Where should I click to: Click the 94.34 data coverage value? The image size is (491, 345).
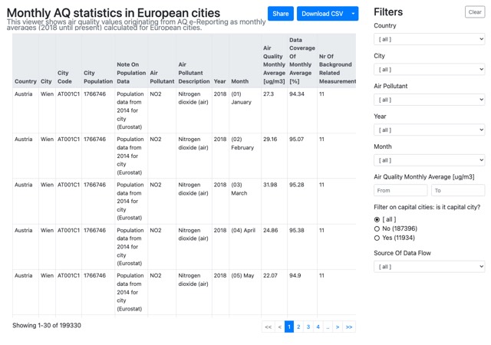point(297,94)
